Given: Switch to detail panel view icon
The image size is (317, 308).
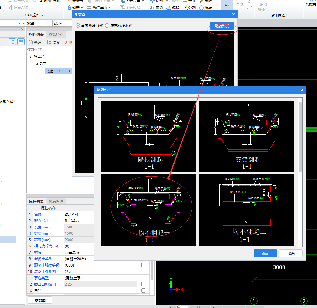Looking at the screenshot, I should (x=21, y=42).
